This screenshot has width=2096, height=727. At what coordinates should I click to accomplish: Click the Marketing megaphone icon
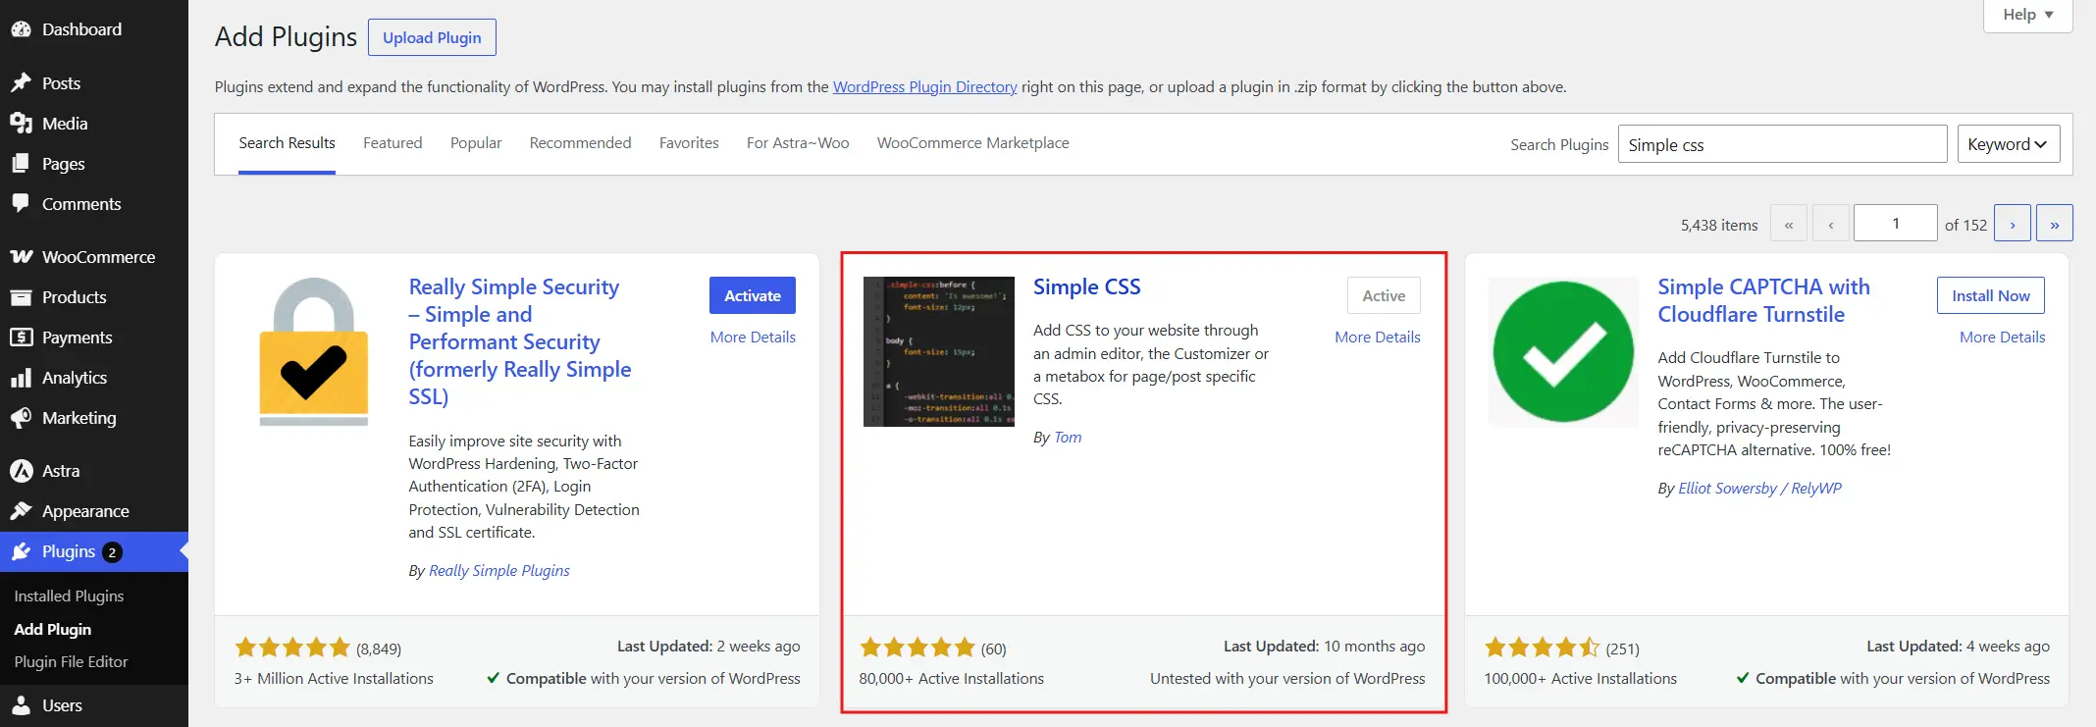pos(21,418)
